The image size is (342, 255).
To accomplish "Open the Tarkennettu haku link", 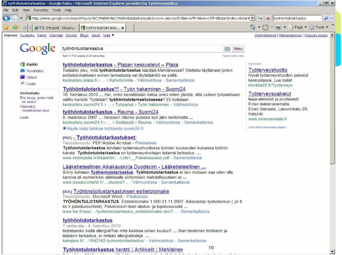I will pos(233,56).
